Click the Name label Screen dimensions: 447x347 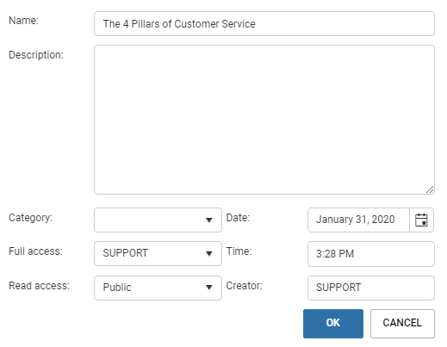[x=23, y=21]
